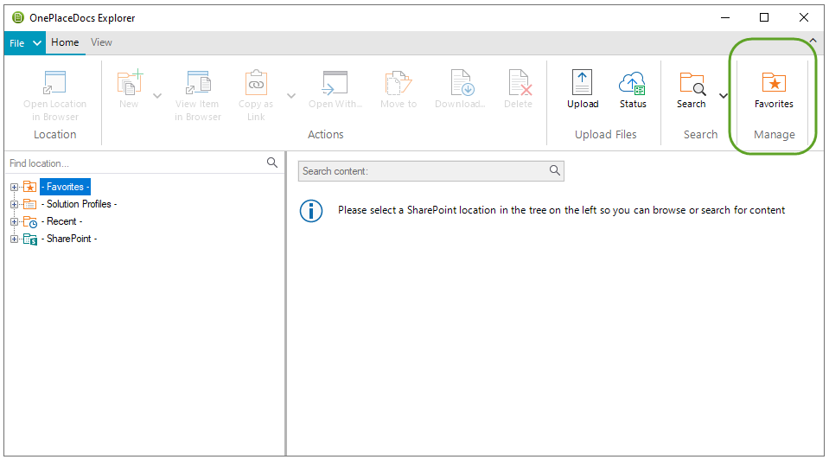The width and height of the screenshot is (829, 466).
Task: Open the Search dropdown chevron
Action: point(724,96)
